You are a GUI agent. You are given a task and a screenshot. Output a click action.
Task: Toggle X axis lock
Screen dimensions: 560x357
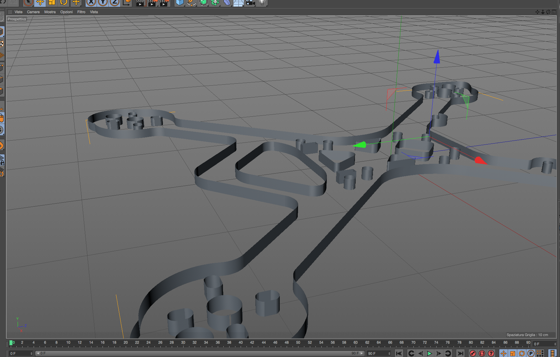click(x=91, y=3)
